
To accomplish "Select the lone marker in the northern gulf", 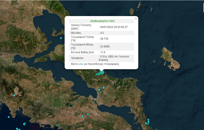I will click(x=61, y=38).
